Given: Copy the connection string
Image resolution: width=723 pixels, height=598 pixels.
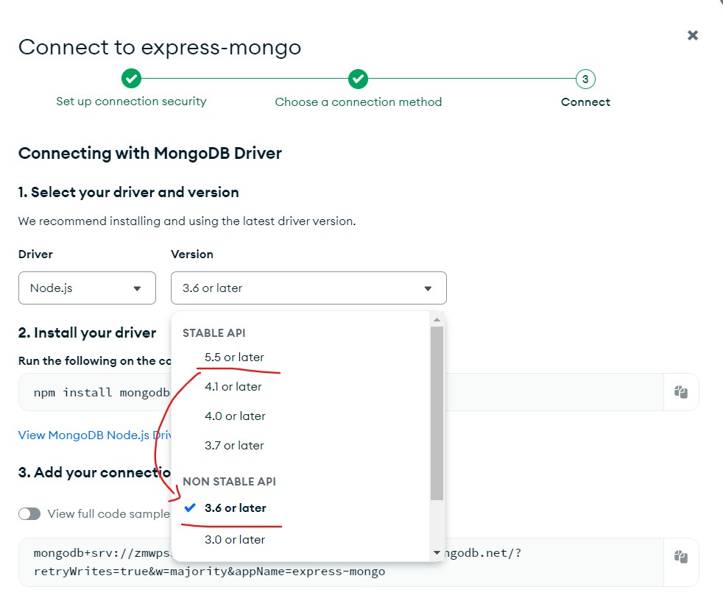Looking at the screenshot, I should pos(681,557).
